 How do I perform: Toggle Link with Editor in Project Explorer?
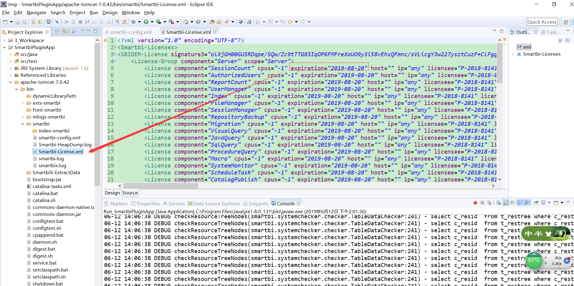(64, 31)
